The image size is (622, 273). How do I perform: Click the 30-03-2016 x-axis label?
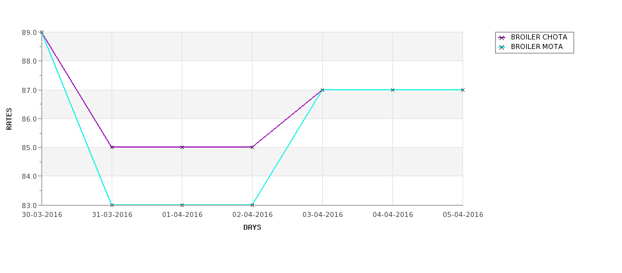(42, 215)
